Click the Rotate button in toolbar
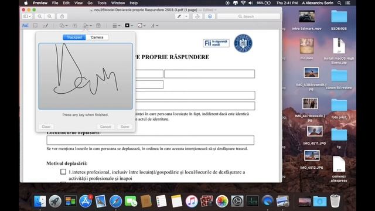The width and height of the screenshot is (375, 211). tap(197, 16)
